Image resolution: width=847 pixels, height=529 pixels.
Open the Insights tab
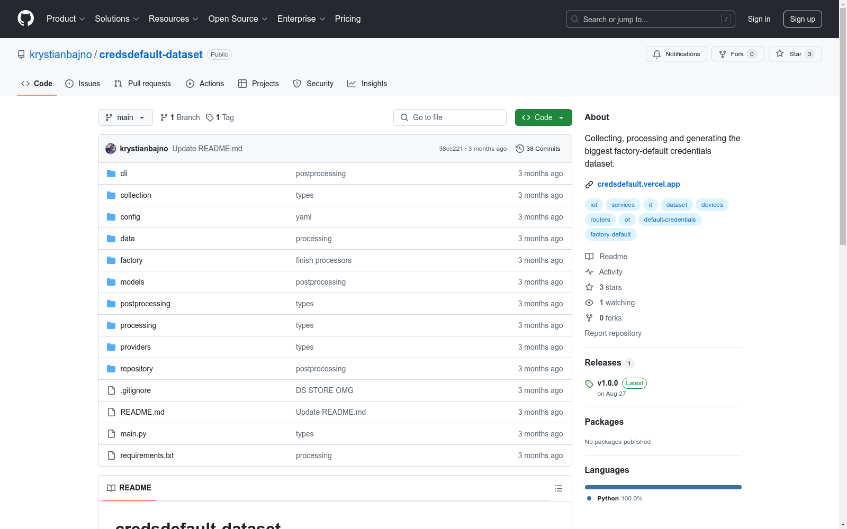(x=367, y=84)
